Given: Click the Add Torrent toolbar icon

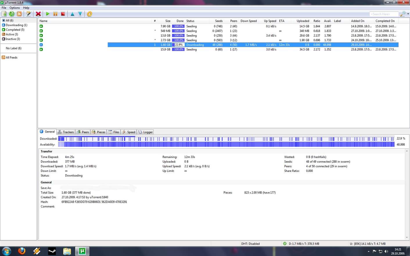Looking at the screenshot, I should pyautogui.click(x=4, y=14).
